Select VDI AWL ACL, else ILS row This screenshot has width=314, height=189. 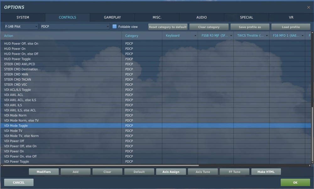tap(156, 100)
